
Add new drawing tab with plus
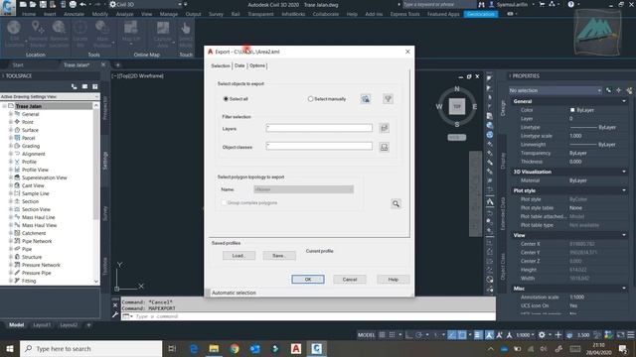pos(117,64)
